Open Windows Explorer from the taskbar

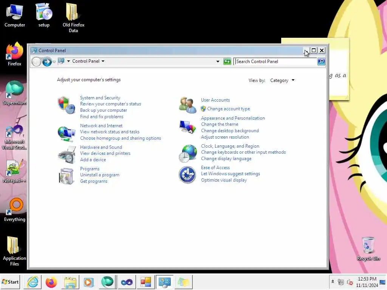[x=70, y=282]
